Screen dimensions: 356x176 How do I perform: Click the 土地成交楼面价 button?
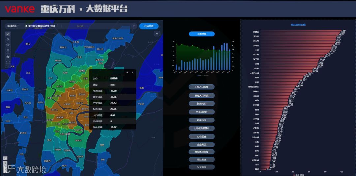pos(202,128)
